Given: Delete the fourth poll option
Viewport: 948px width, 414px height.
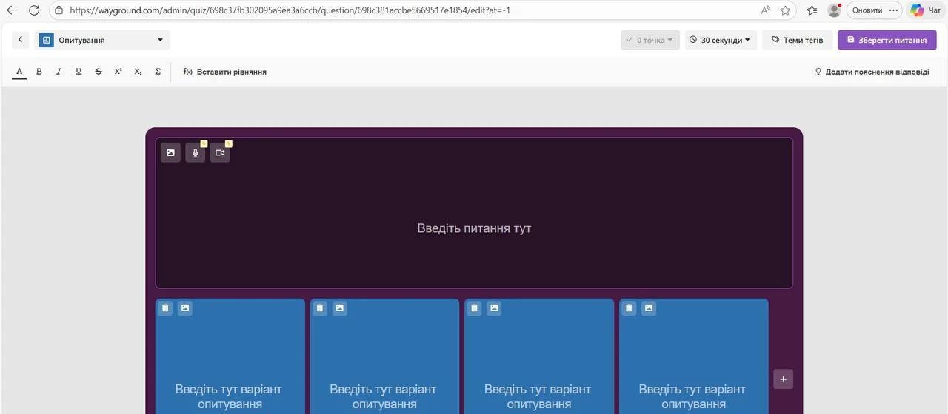Looking at the screenshot, I should 629,308.
